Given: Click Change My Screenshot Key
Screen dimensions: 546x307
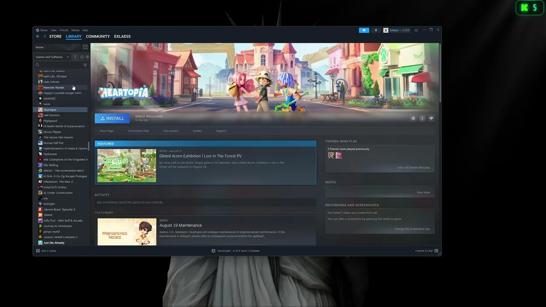Looking at the screenshot, I should pyautogui.click(x=412, y=229).
